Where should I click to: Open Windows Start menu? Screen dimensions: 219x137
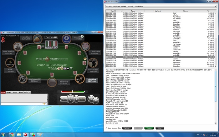[3, 135]
